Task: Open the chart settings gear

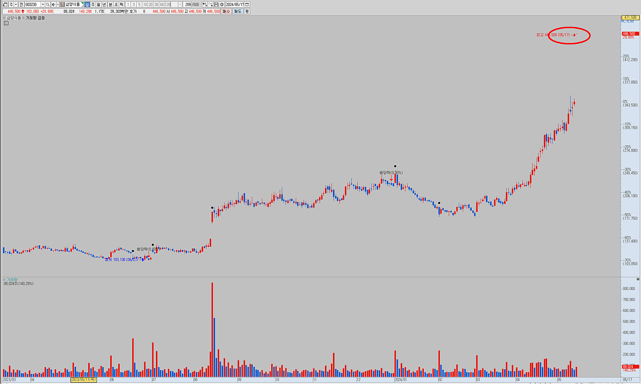Action: [222, 4]
